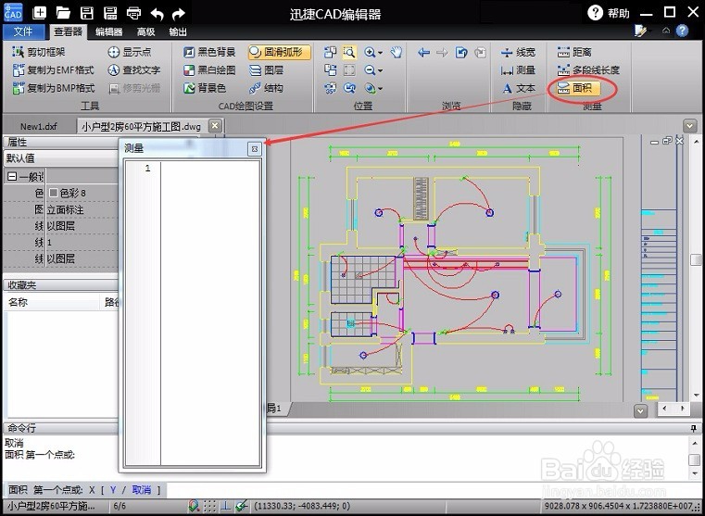Open the 图层 layers dialog
The width and height of the screenshot is (705, 516).
(x=267, y=70)
